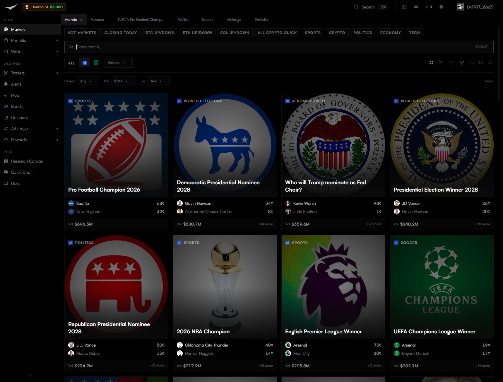
Task: Open Calendar in the sidebar
Action: coord(30,117)
